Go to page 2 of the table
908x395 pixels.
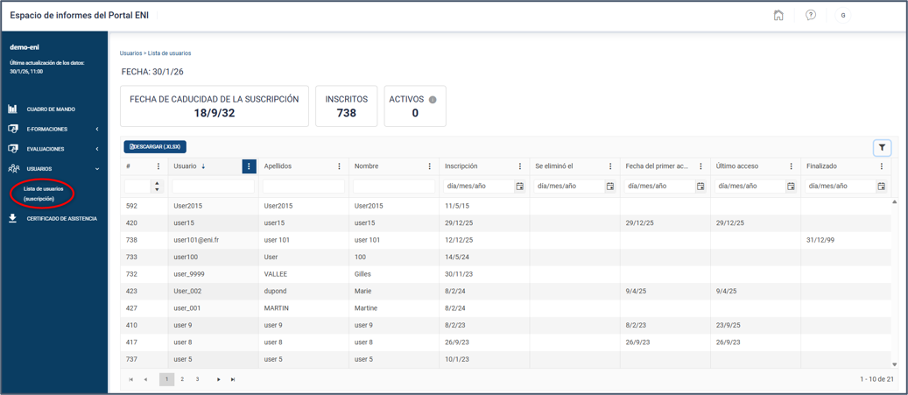click(x=182, y=379)
